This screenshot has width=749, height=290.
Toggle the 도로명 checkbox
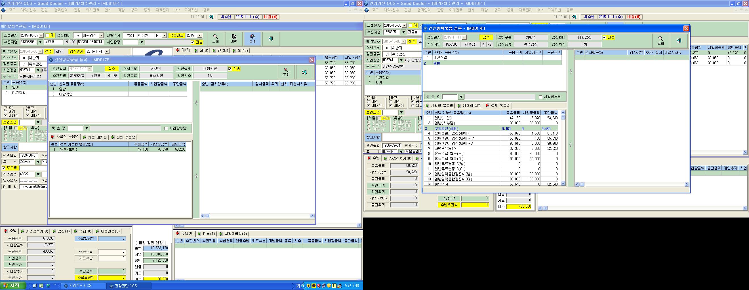tap(3, 168)
